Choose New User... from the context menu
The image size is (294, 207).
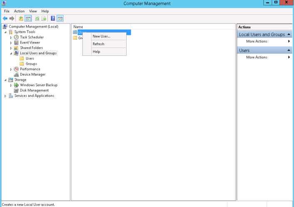point(101,36)
